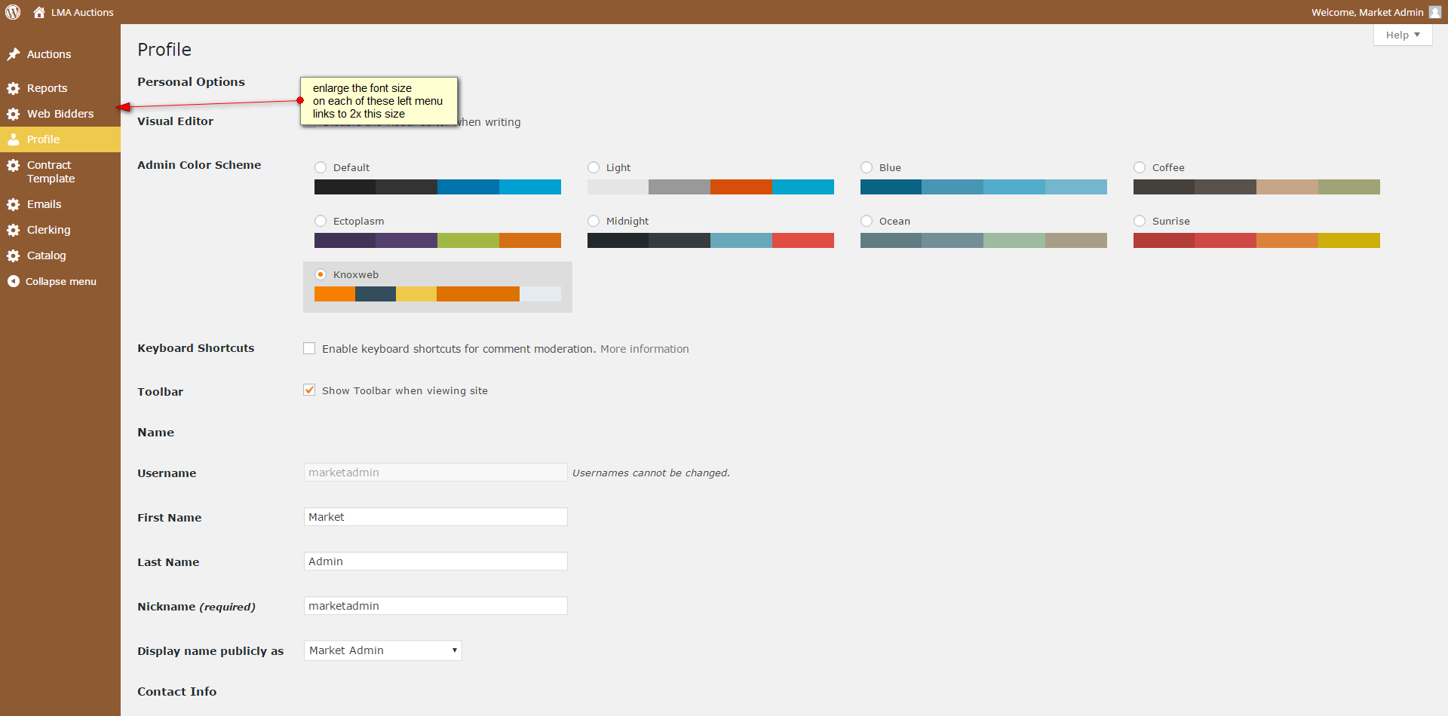1448x716 pixels.
Task: Go to the Catalog menu item
Action: (60, 255)
